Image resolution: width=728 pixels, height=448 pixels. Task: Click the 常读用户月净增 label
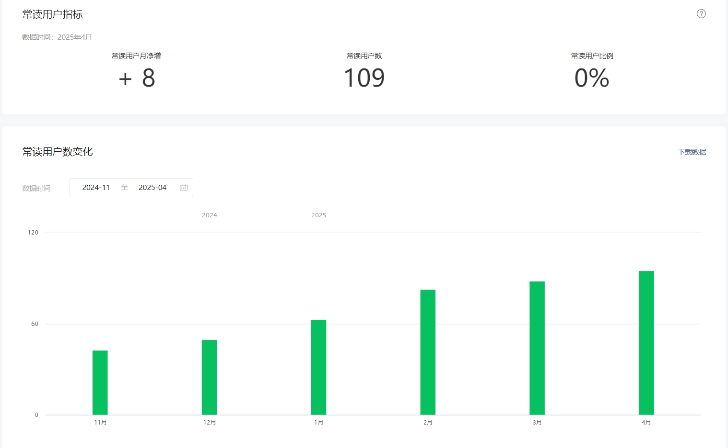point(136,56)
